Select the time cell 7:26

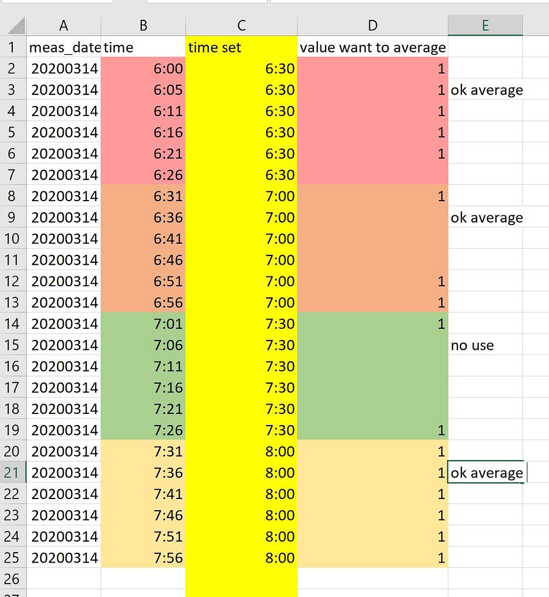tap(144, 430)
